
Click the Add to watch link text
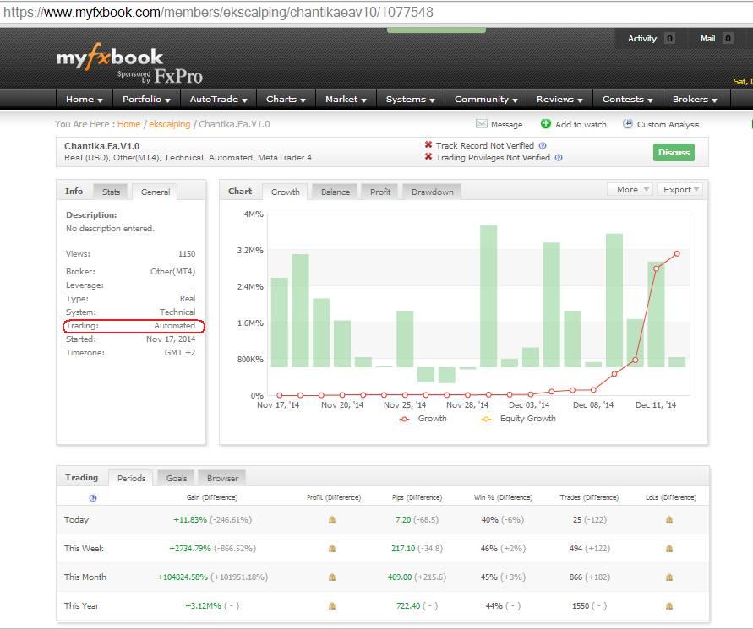coord(581,124)
